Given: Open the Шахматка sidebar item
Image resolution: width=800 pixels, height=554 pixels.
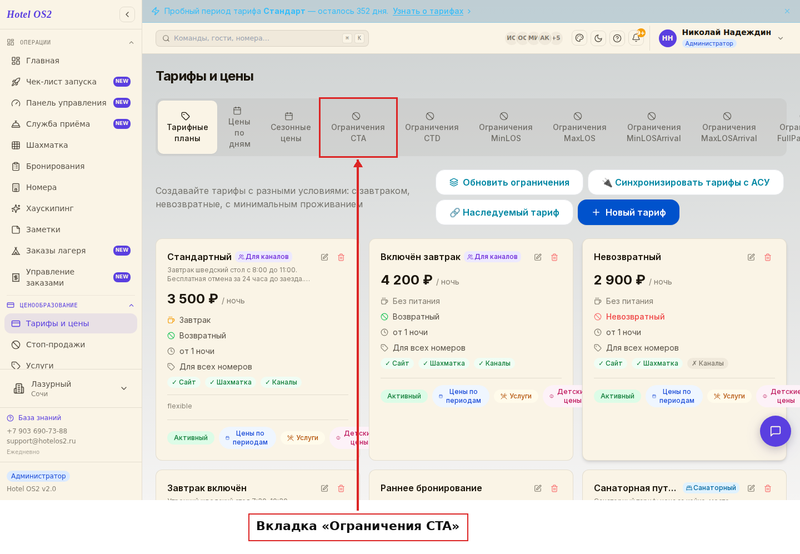Looking at the screenshot, I should point(71,145).
